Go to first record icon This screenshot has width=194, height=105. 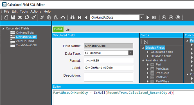point(80,17)
